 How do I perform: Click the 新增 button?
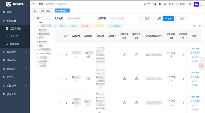pos(60,26)
